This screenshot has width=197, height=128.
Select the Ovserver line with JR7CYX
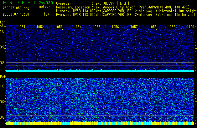(93, 3)
